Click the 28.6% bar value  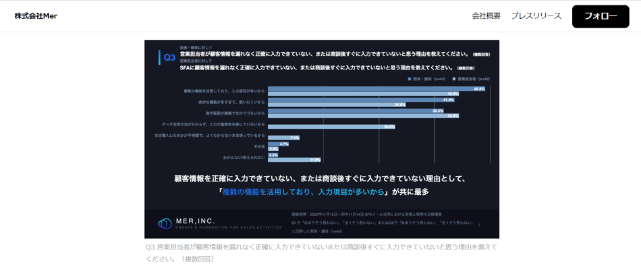[389, 127]
